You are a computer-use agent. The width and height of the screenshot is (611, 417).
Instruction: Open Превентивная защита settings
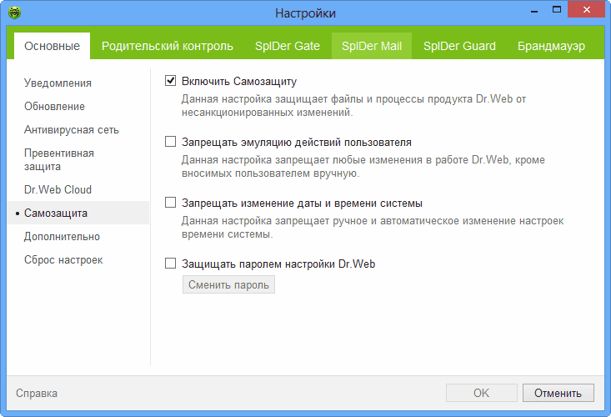[x=59, y=160]
